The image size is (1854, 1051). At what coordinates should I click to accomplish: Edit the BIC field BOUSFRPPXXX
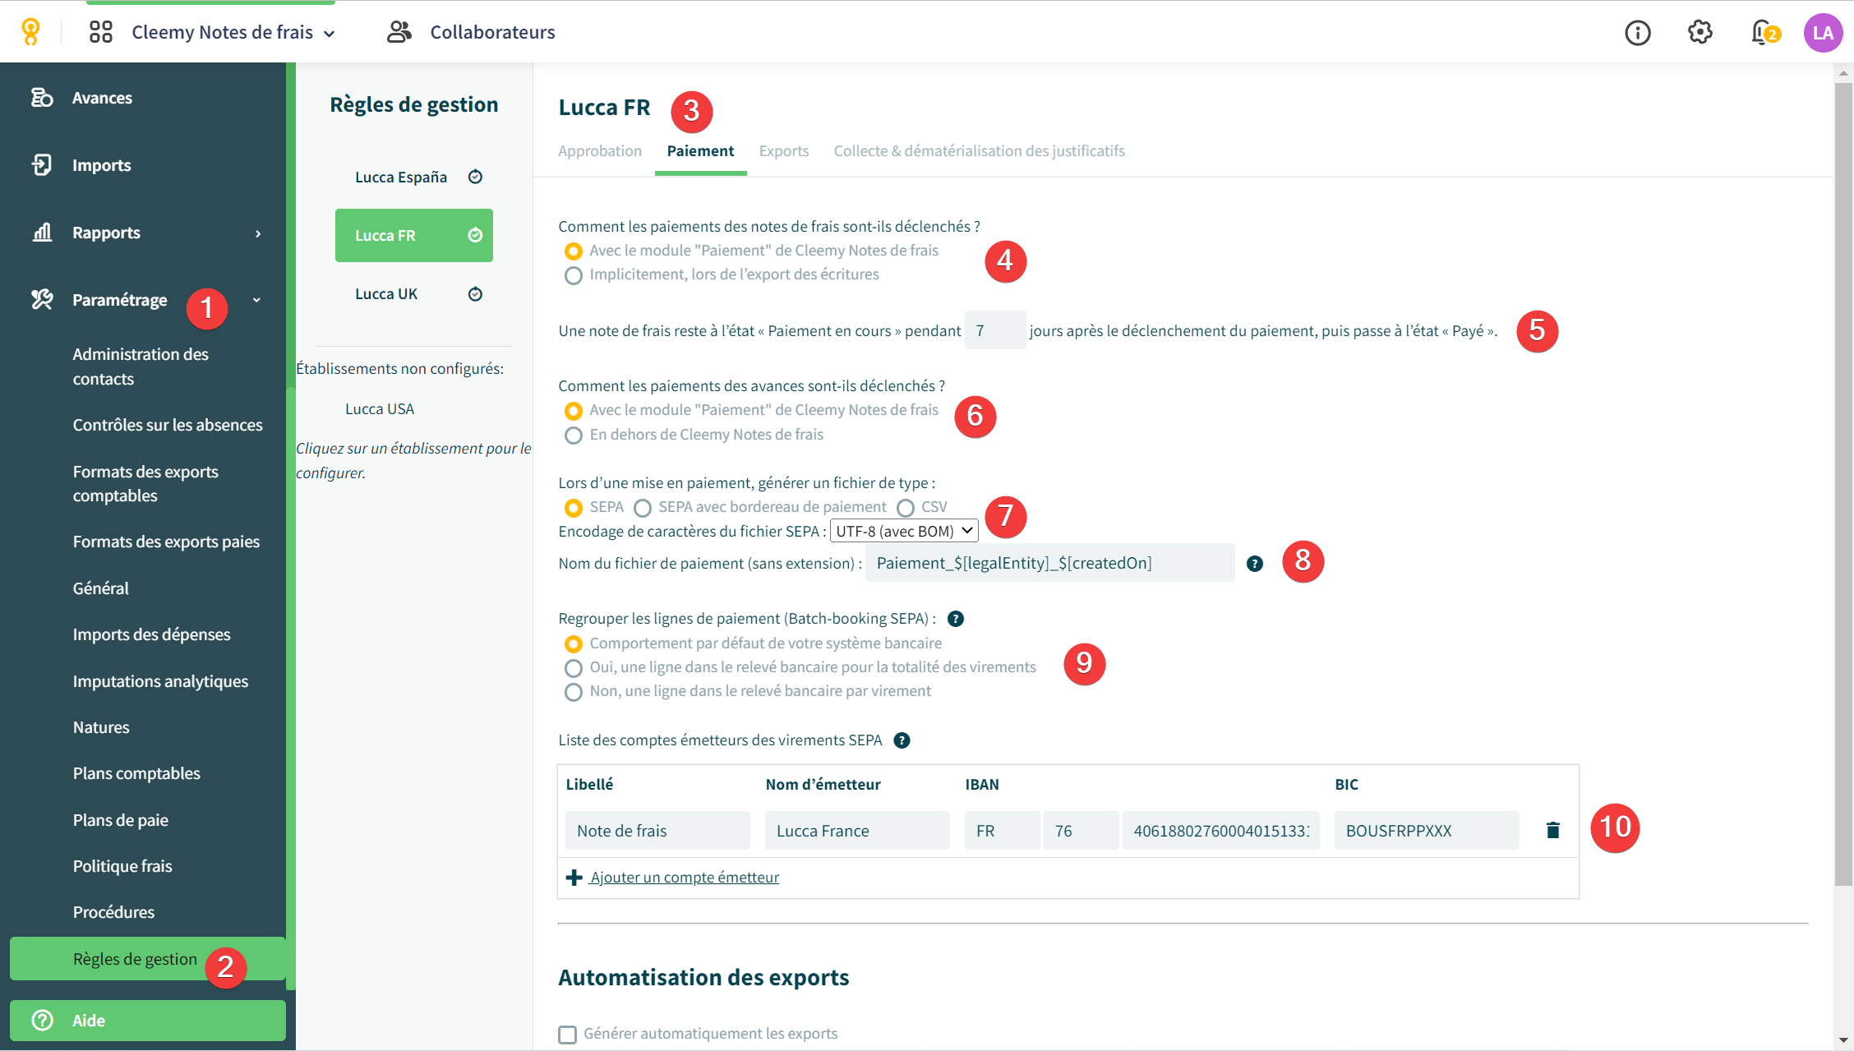(x=1427, y=831)
